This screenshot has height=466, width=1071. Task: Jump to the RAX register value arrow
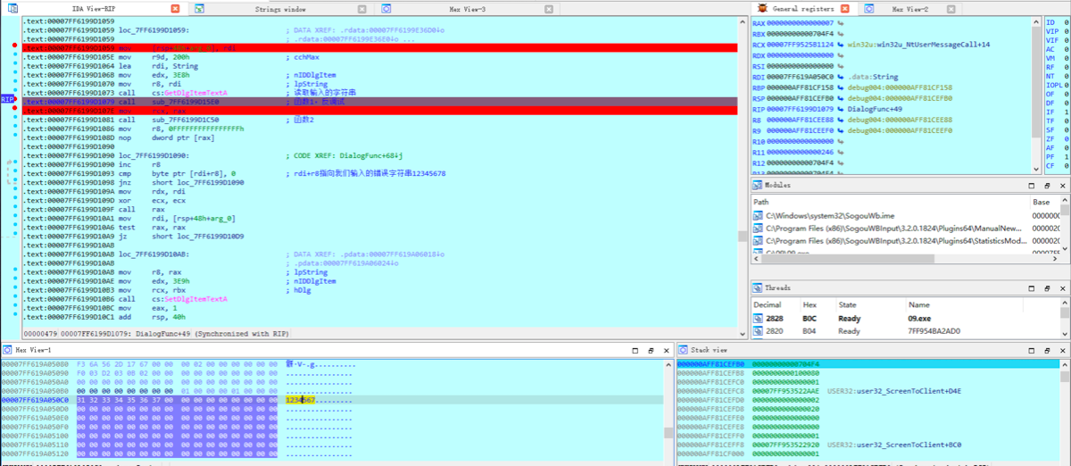pyautogui.click(x=842, y=22)
